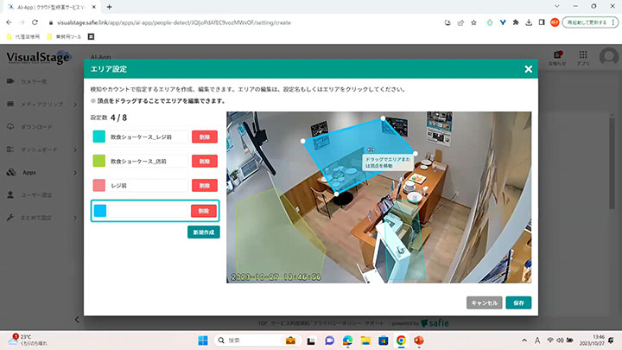Select the green swatch for 飲食ショーケース_店前
The width and height of the screenshot is (622, 350).
tap(98, 161)
